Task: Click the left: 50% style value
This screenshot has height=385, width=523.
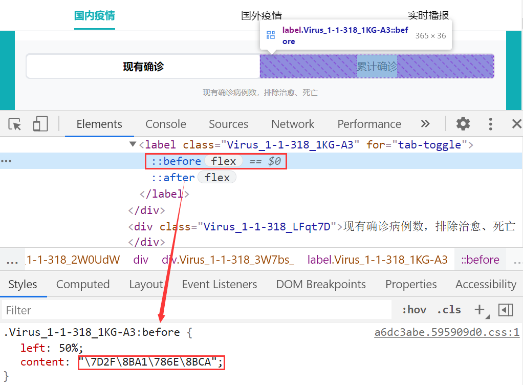Action: pos(69,348)
